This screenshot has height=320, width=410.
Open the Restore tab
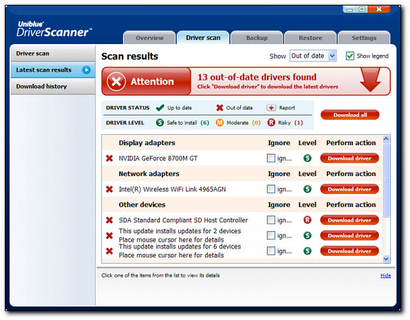pos(310,38)
